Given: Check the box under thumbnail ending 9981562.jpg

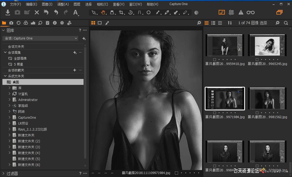Looking at the screenshot, I should pyautogui.click(x=257, y=113).
